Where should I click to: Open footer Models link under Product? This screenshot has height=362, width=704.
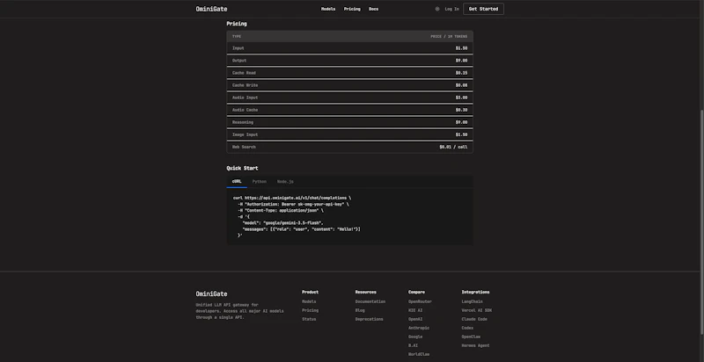pos(309,301)
